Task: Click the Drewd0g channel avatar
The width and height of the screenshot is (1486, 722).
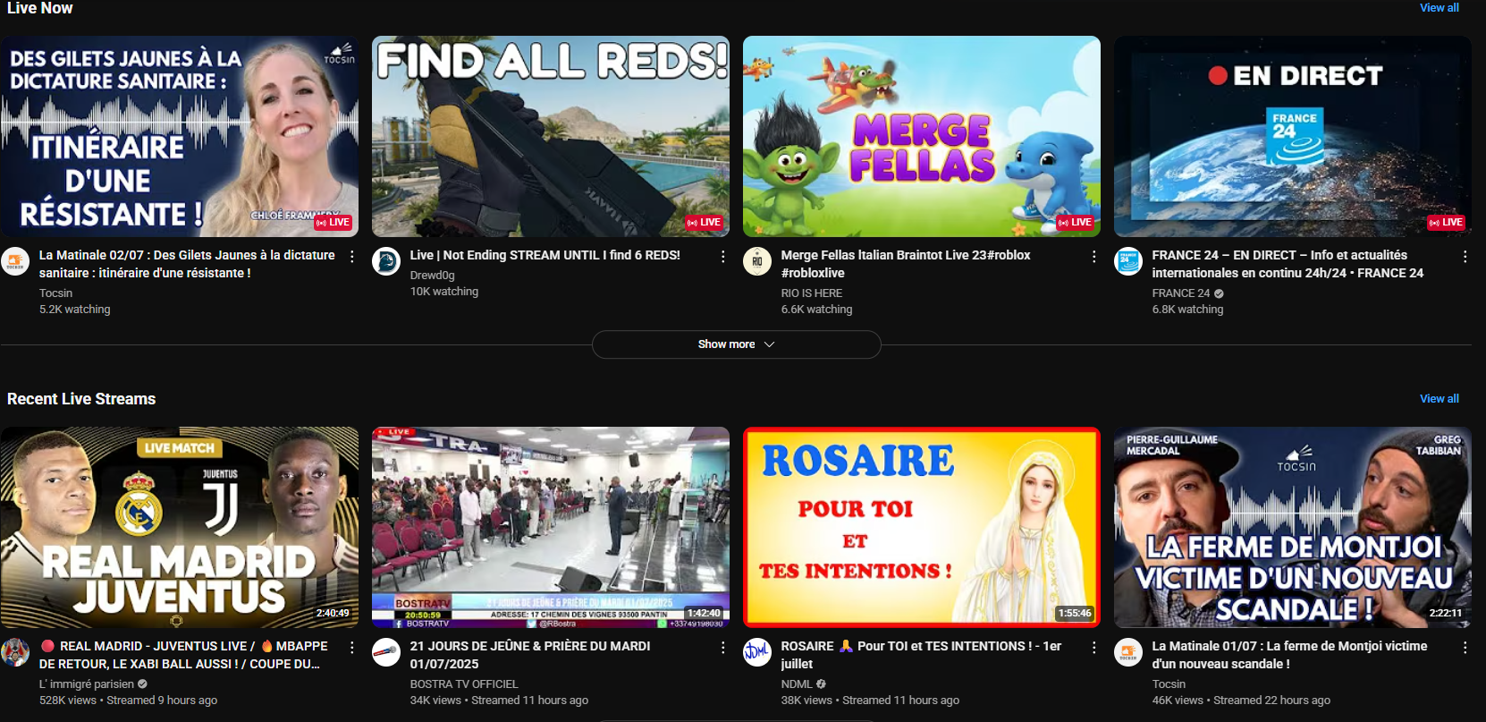Action: point(386,261)
